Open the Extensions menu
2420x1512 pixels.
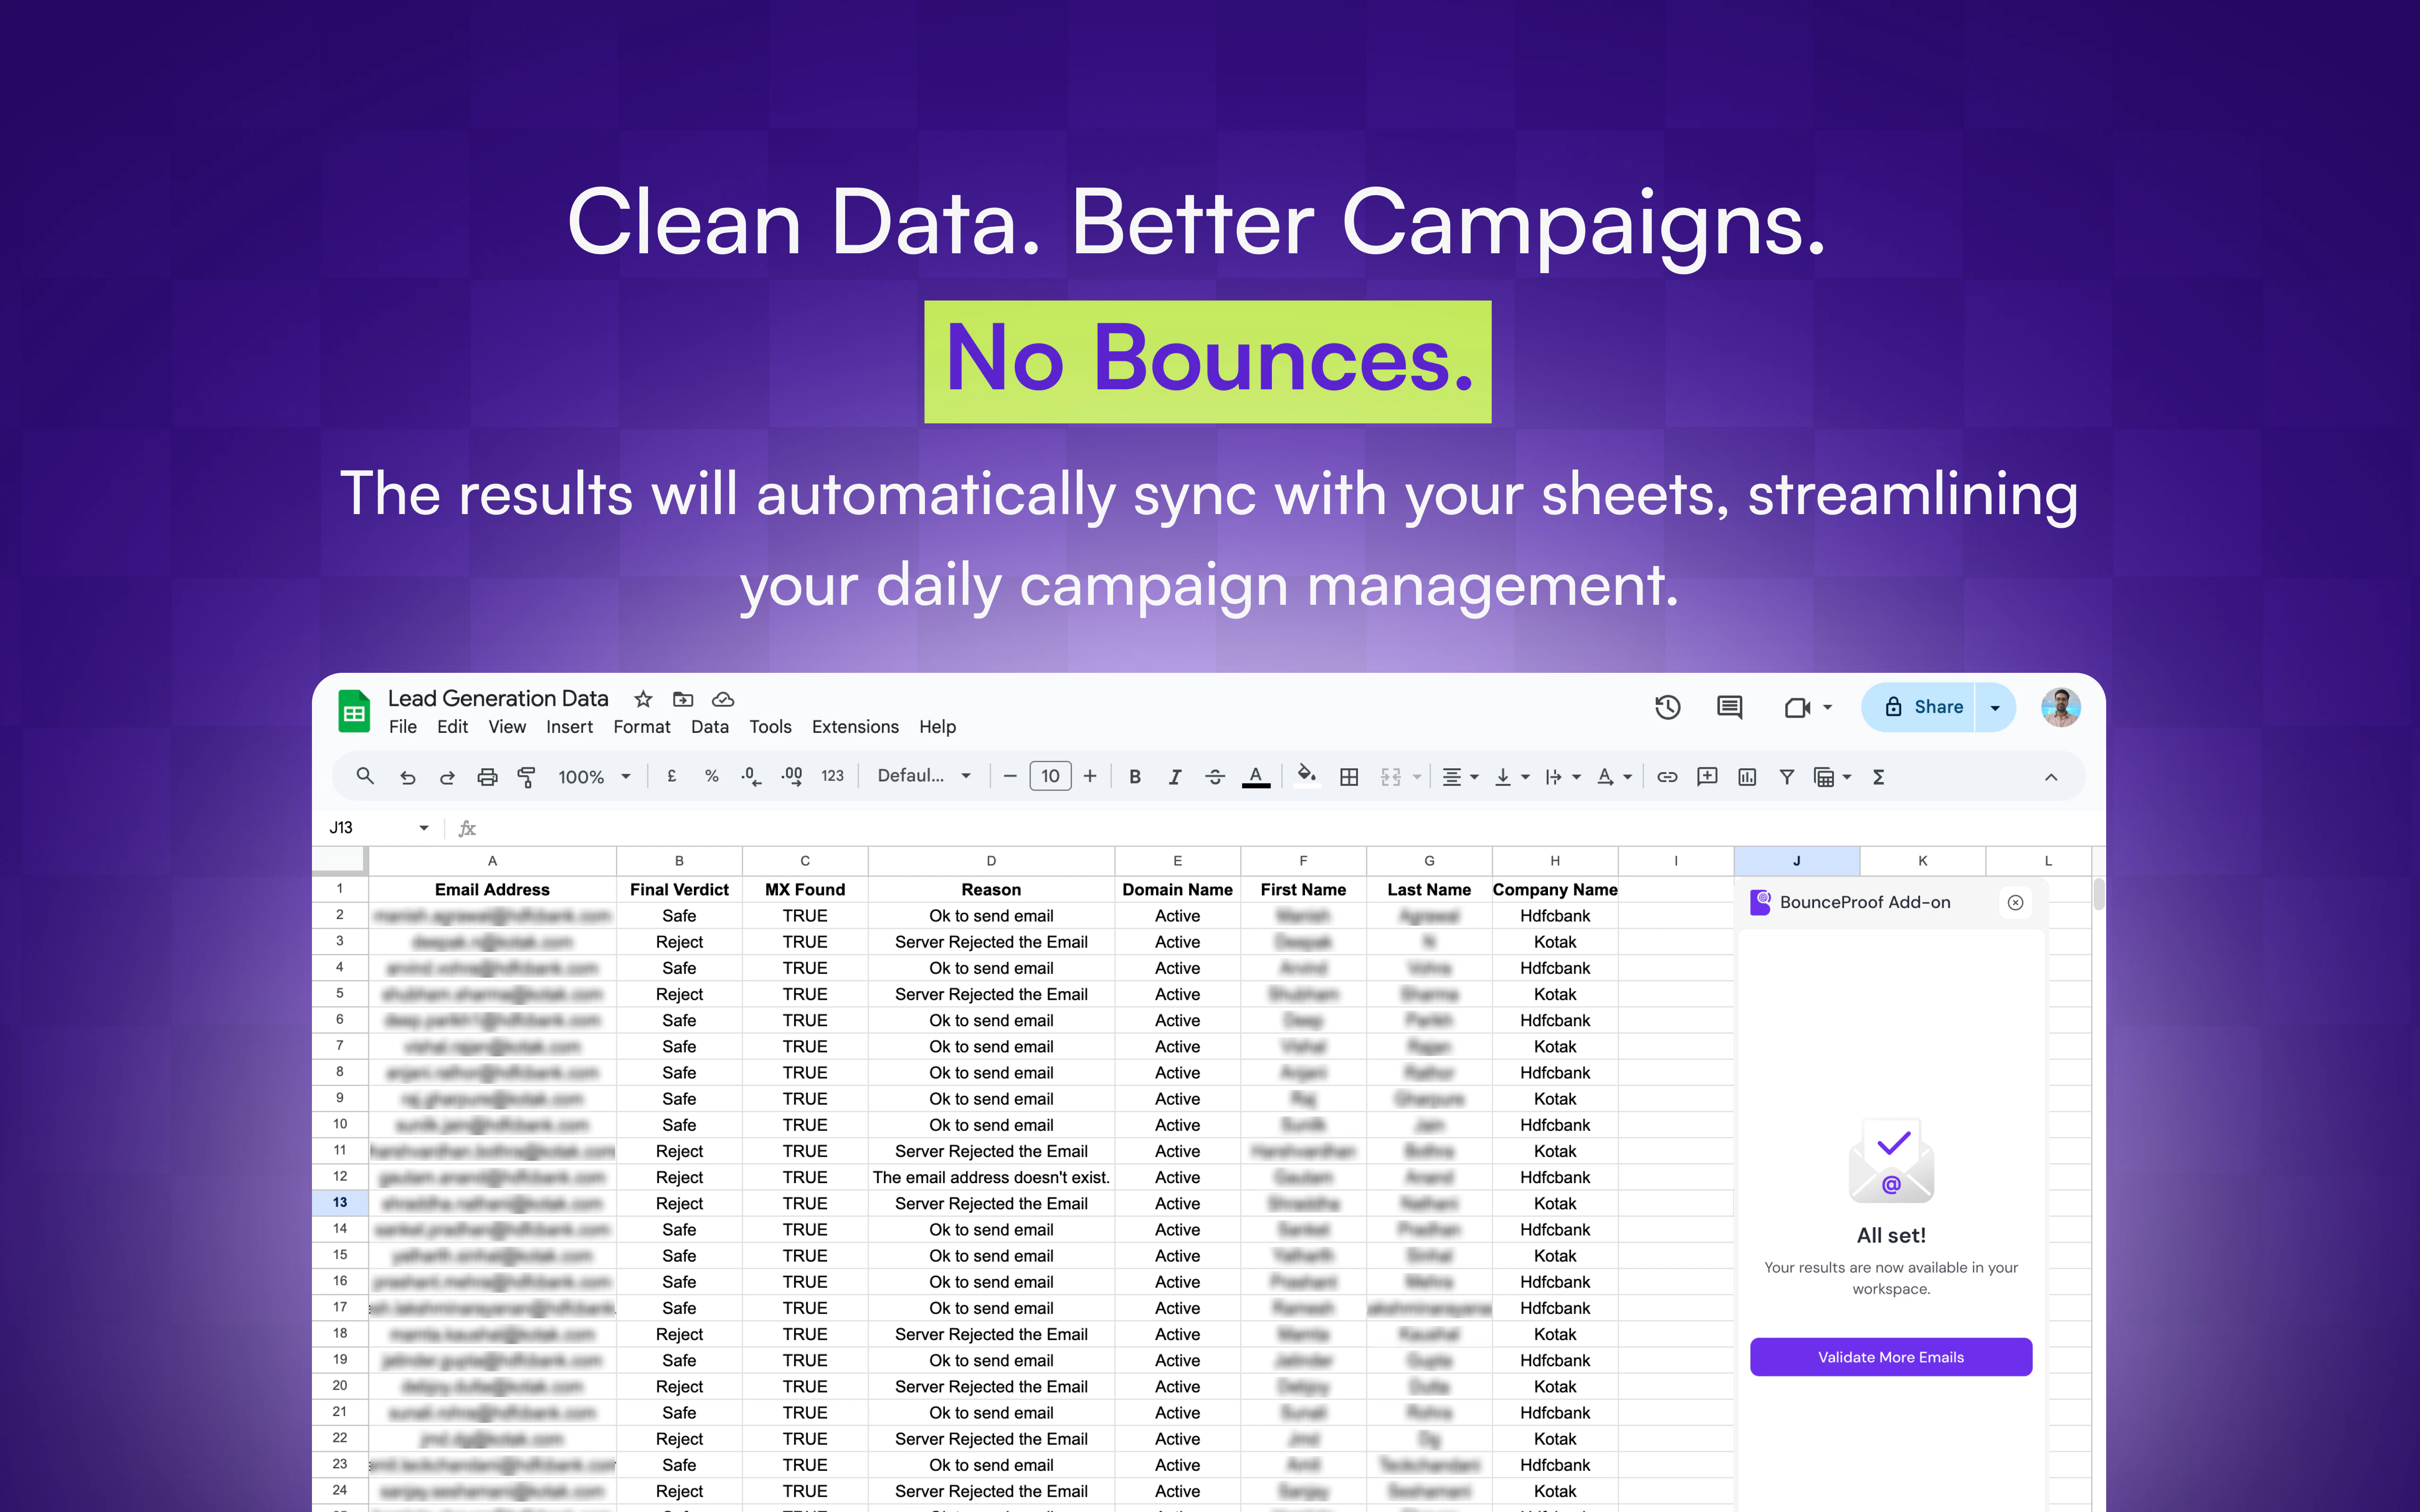click(855, 727)
